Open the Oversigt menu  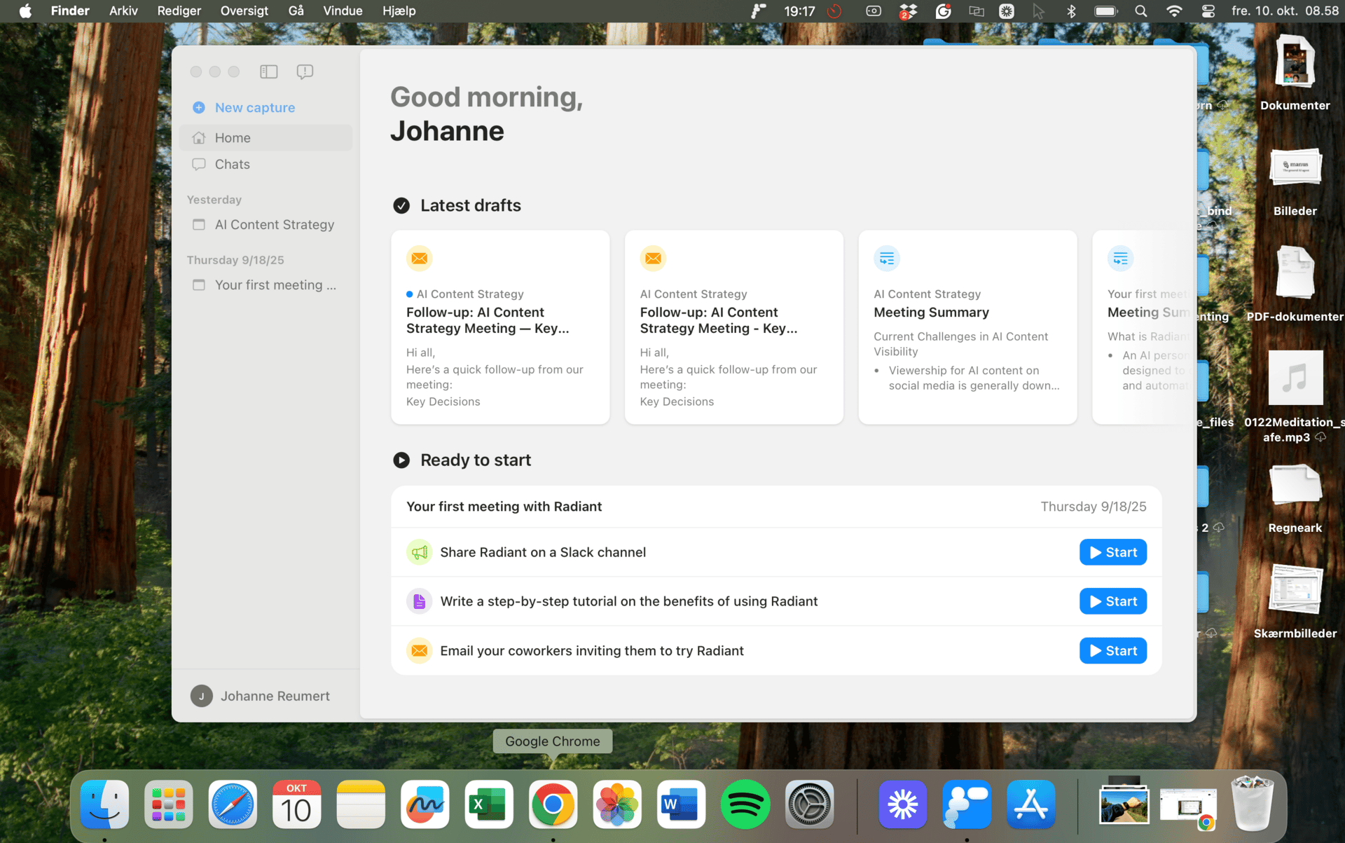(244, 11)
